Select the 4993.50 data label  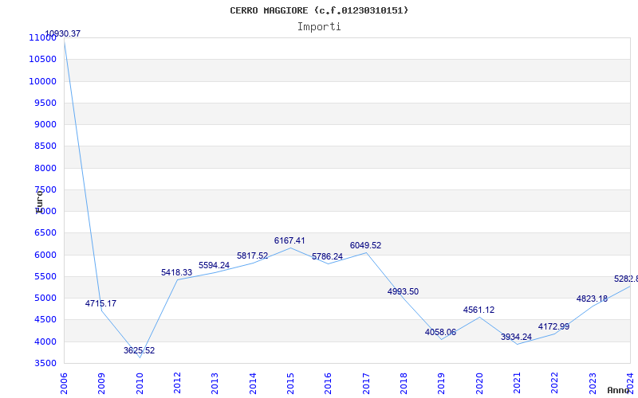[x=403, y=291]
